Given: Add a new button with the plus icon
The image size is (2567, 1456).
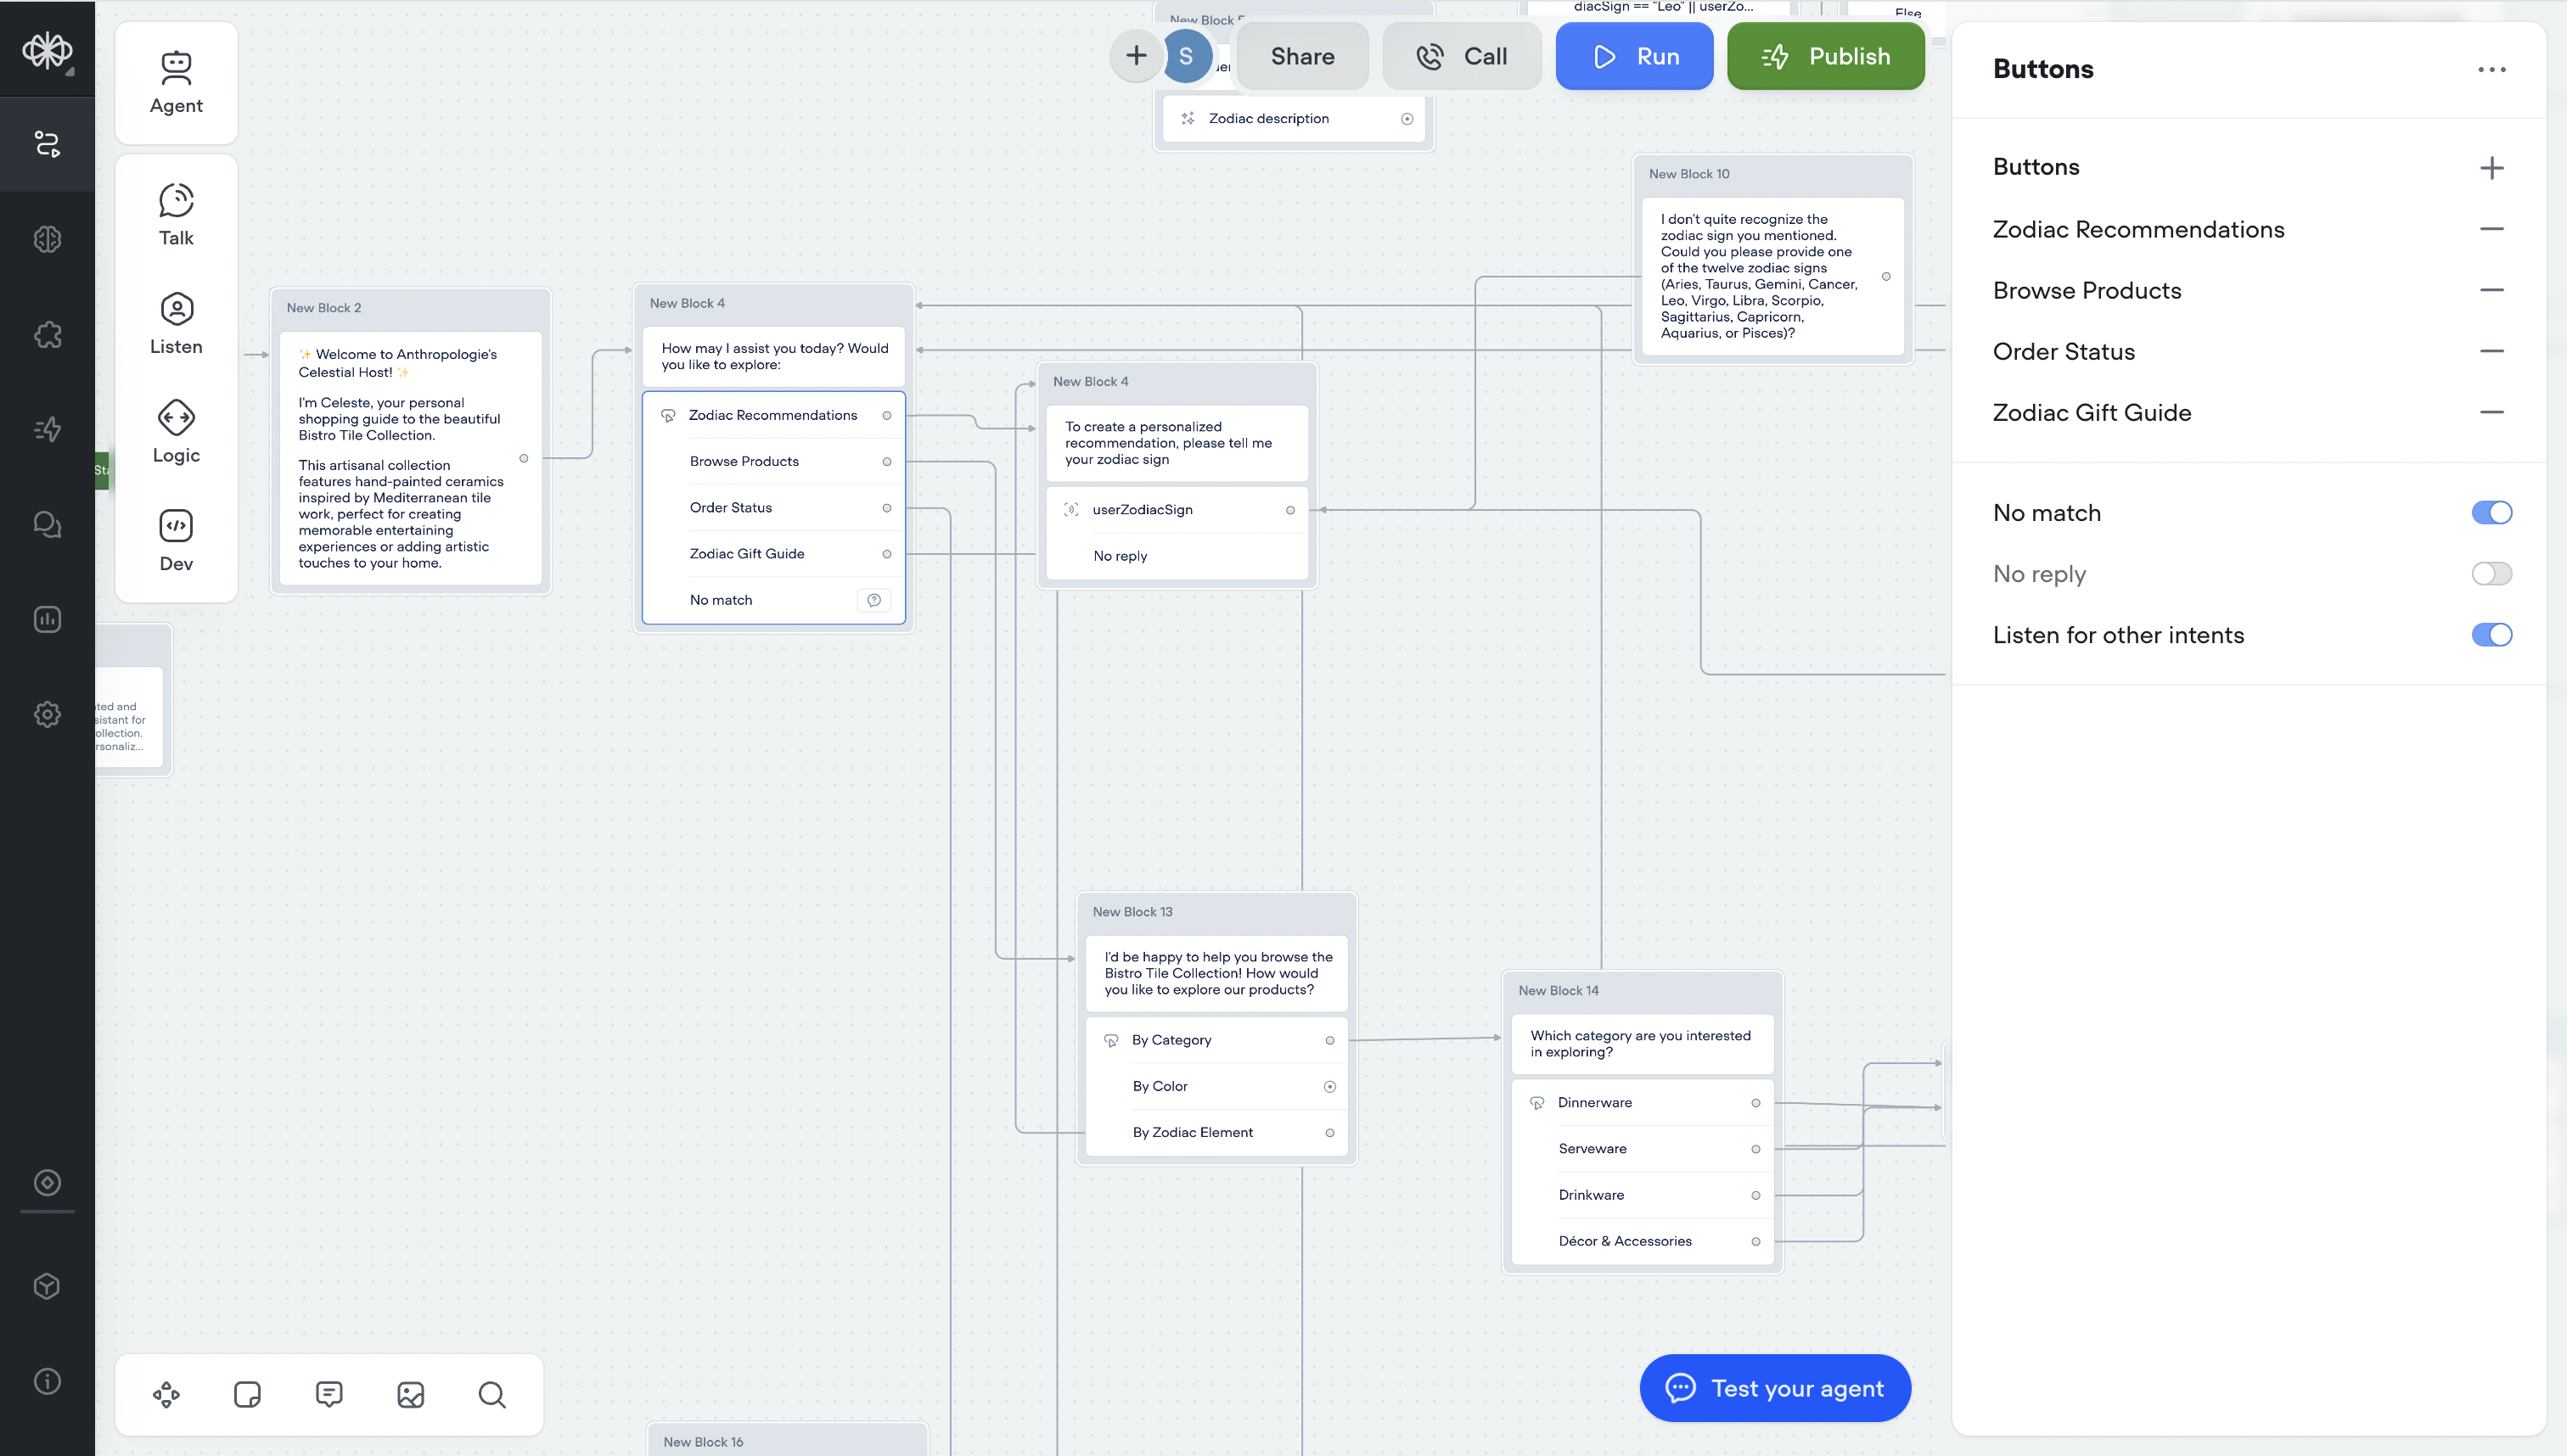Looking at the screenshot, I should (x=2492, y=167).
